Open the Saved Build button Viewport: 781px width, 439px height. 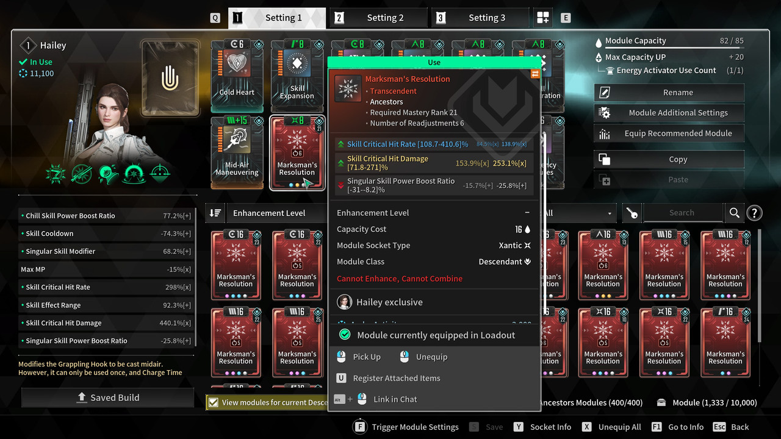pyautogui.click(x=108, y=398)
